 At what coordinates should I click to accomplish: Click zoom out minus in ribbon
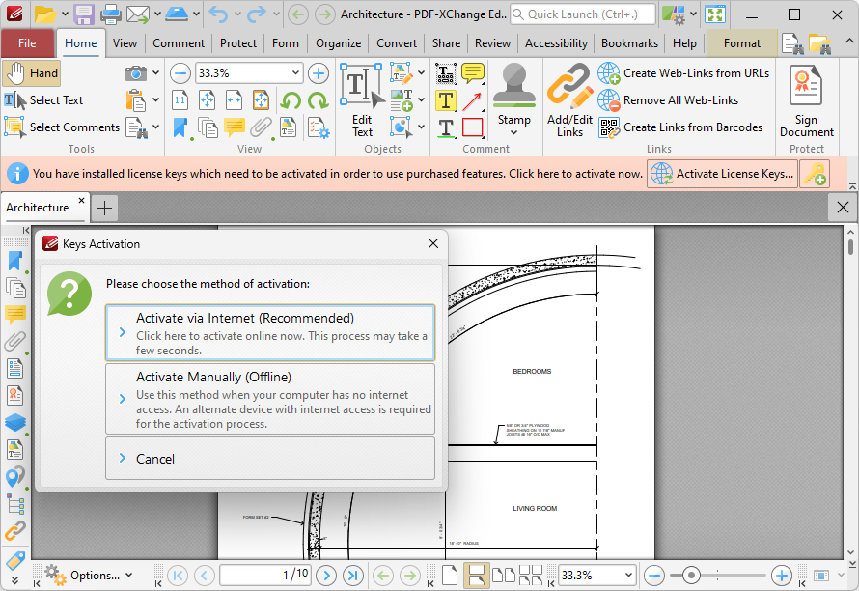click(180, 73)
